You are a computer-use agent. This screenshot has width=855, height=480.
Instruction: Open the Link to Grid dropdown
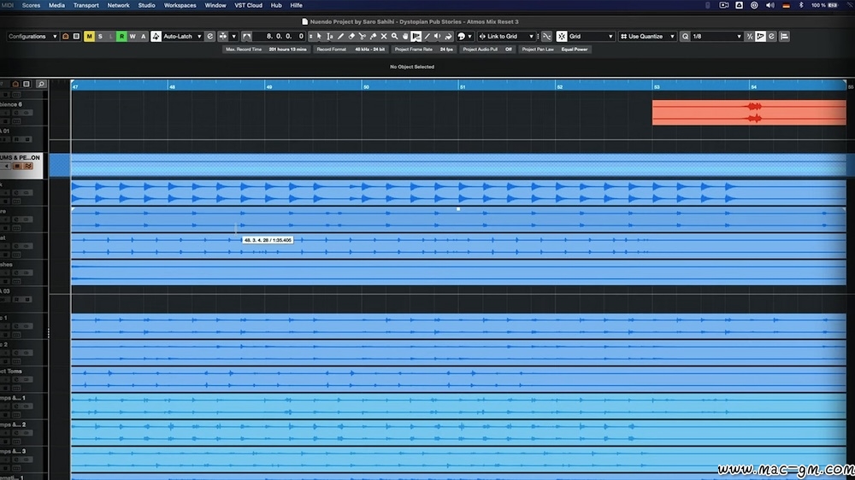tap(506, 37)
